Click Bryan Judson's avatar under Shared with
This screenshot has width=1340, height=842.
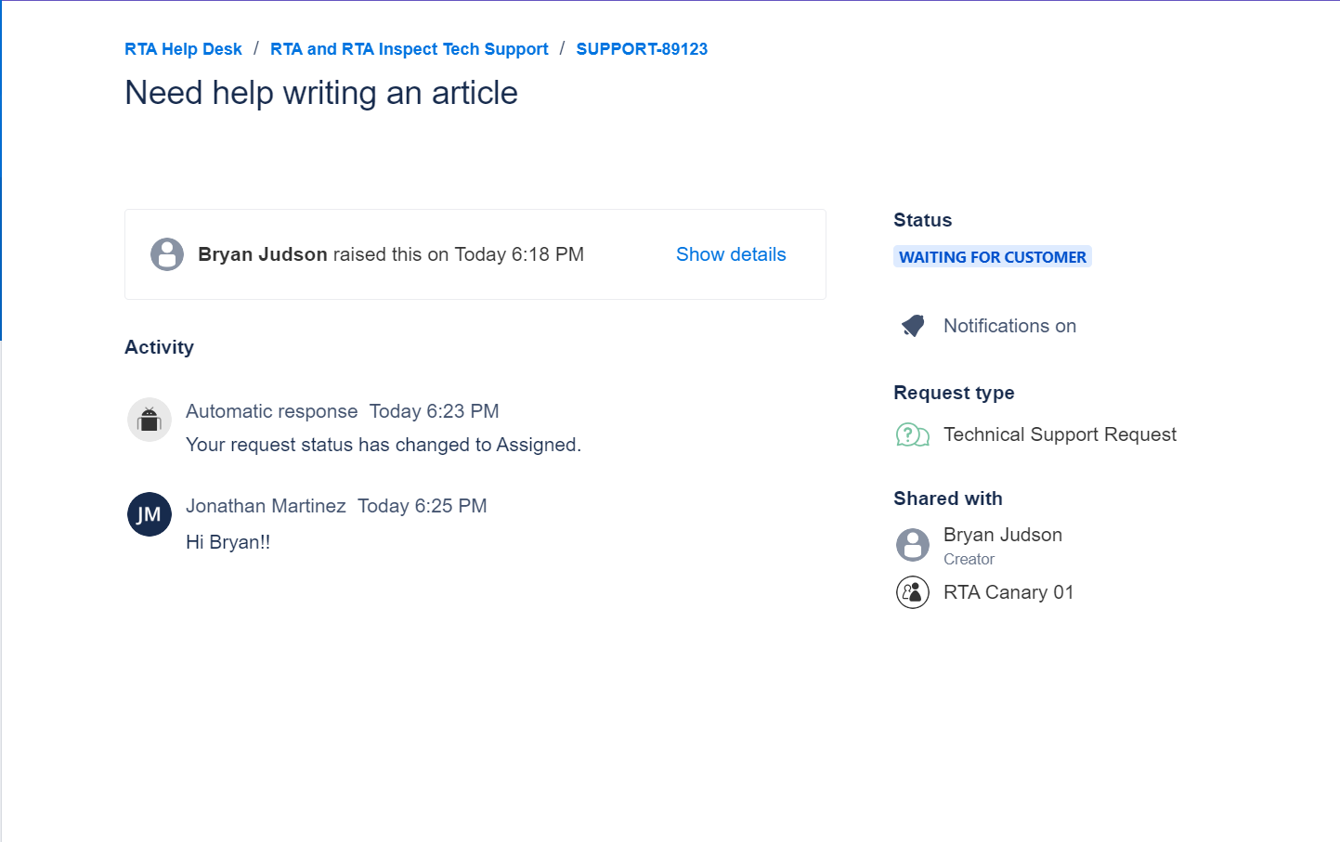pos(912,545)
